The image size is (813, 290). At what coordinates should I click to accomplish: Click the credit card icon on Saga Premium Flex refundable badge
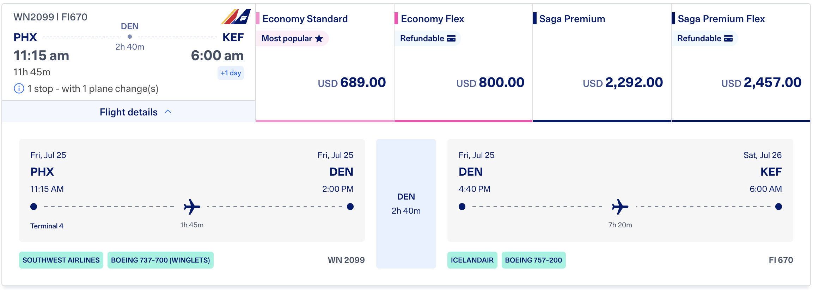click(x=729, y=38)
